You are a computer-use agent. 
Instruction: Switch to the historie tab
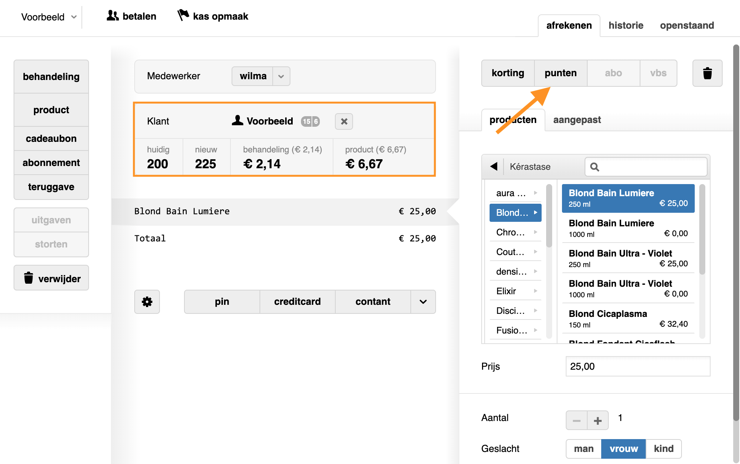click(626, 25)
